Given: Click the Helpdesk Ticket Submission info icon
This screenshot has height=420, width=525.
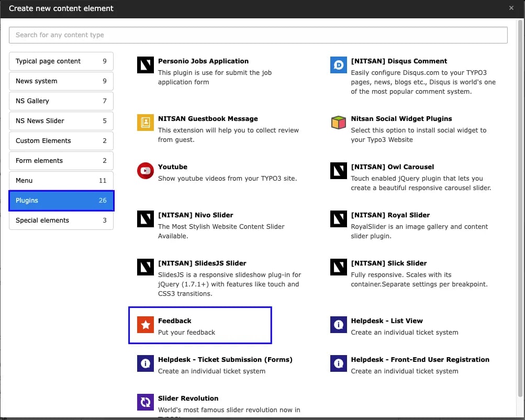Looking at the screenshot, I should point(146,364).
